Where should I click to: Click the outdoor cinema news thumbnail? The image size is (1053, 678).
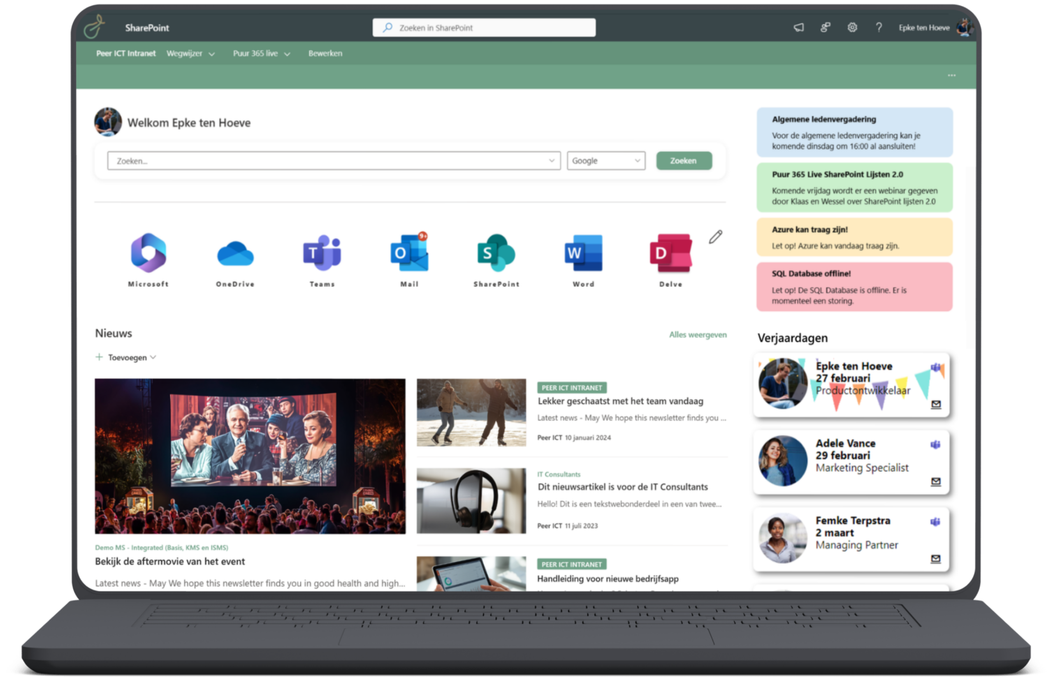[x=250, y=456]
